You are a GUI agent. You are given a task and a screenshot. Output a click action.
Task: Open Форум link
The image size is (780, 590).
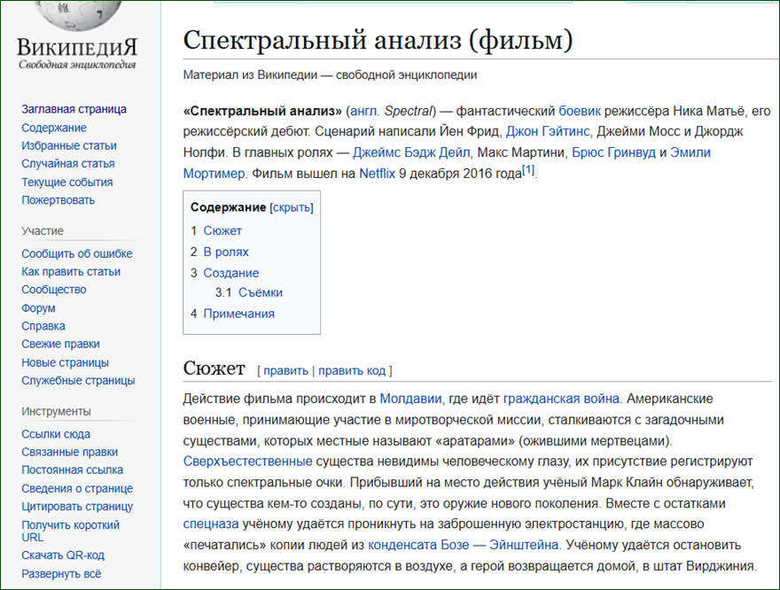[x=38, y=308]
